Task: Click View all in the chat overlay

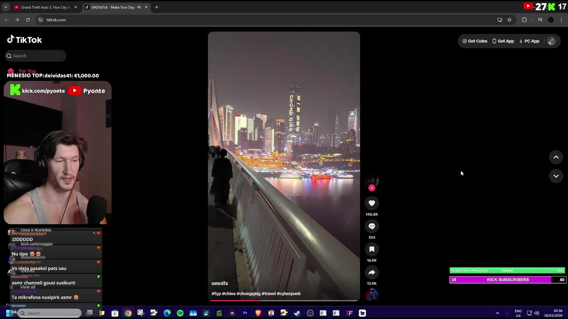Action: coord(28,287)
